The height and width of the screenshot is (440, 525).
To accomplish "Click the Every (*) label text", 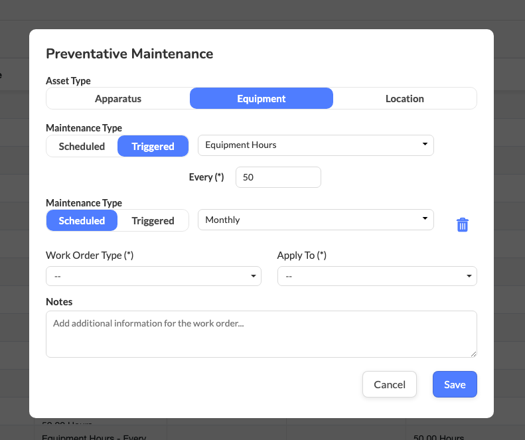I will pos(206,177).
